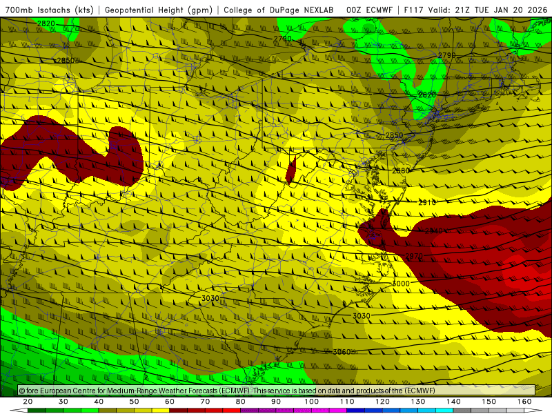Click the 2910 height contour label

click(x=427, y=202)
